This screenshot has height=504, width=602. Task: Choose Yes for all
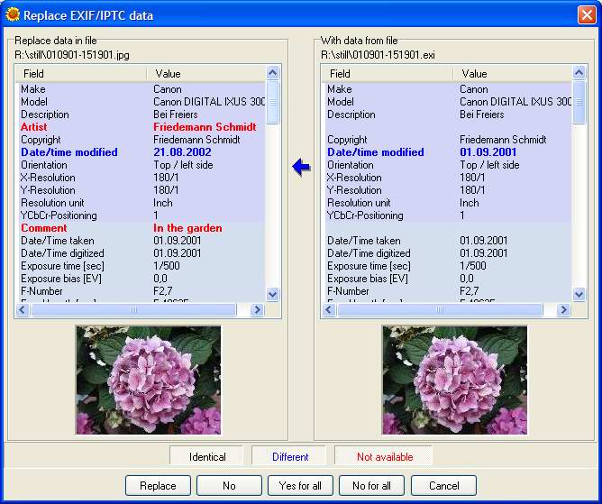(300, 486)
